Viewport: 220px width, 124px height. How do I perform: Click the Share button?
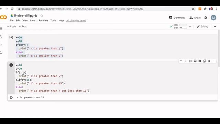[x=195, y=18]
